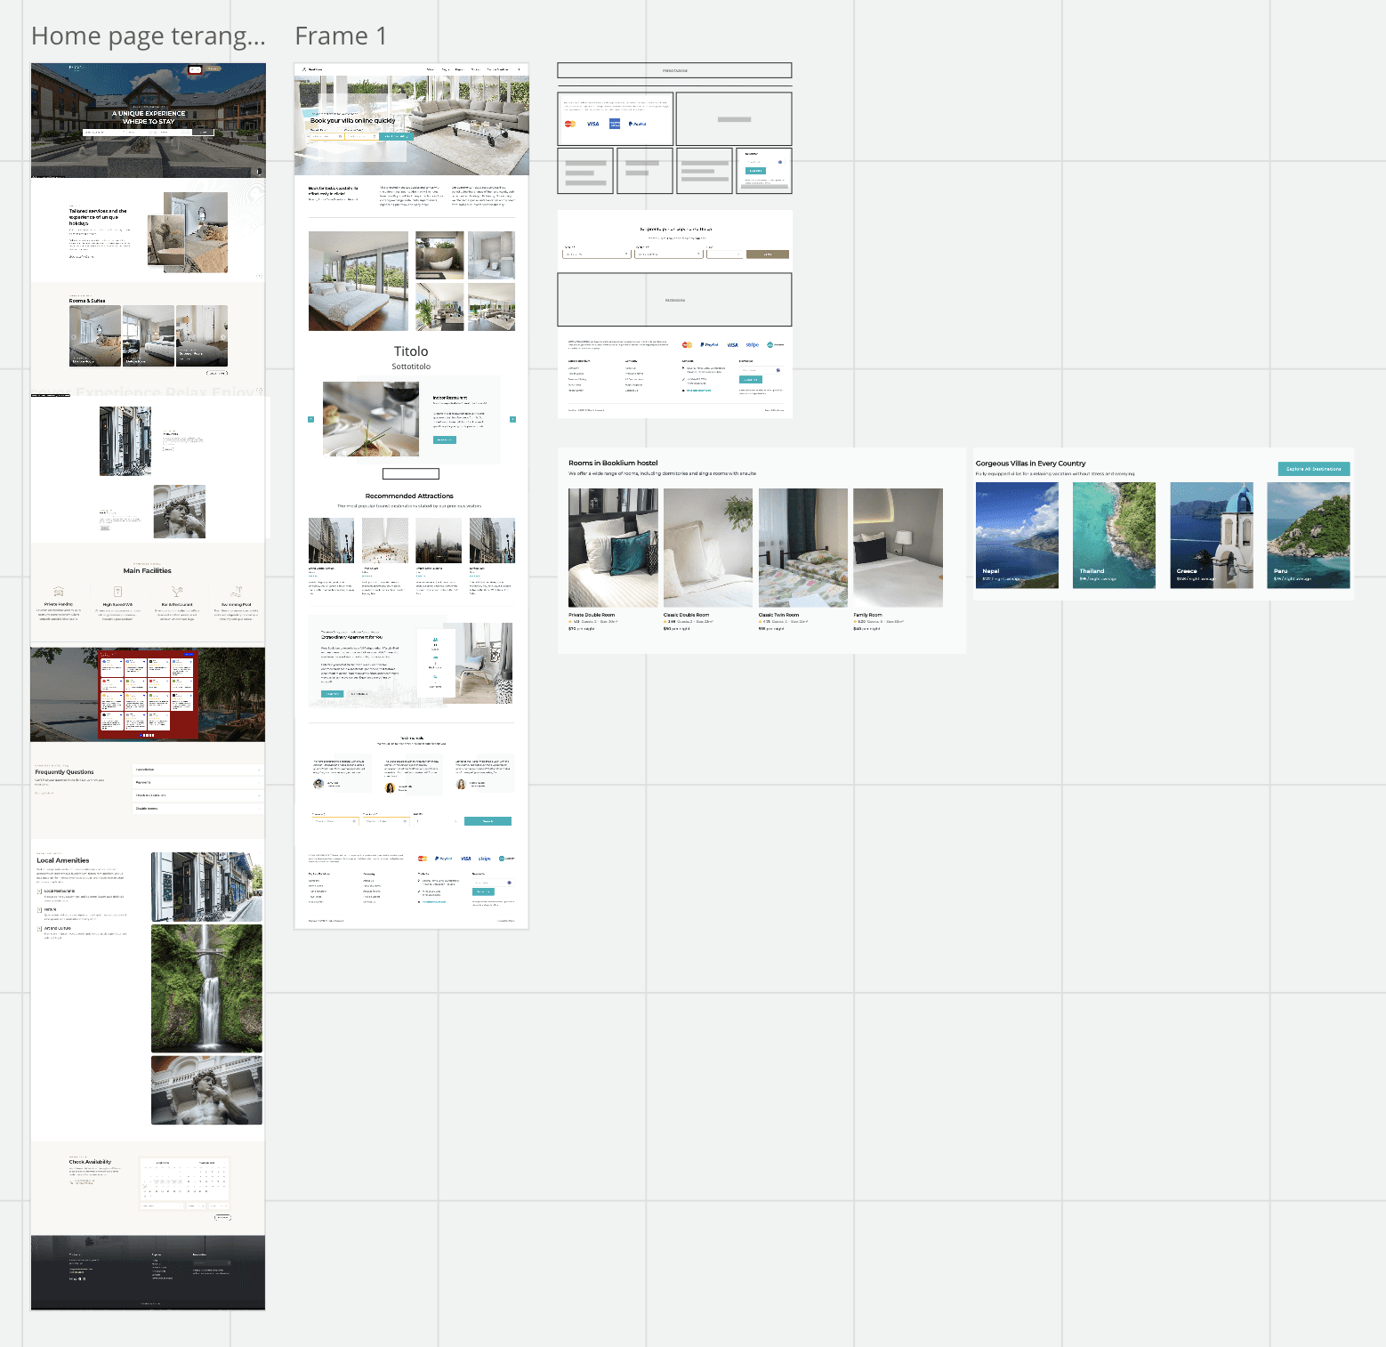Expand the Payments FAQ row
Viewport: 1386px width, 1347px height.
197,783
